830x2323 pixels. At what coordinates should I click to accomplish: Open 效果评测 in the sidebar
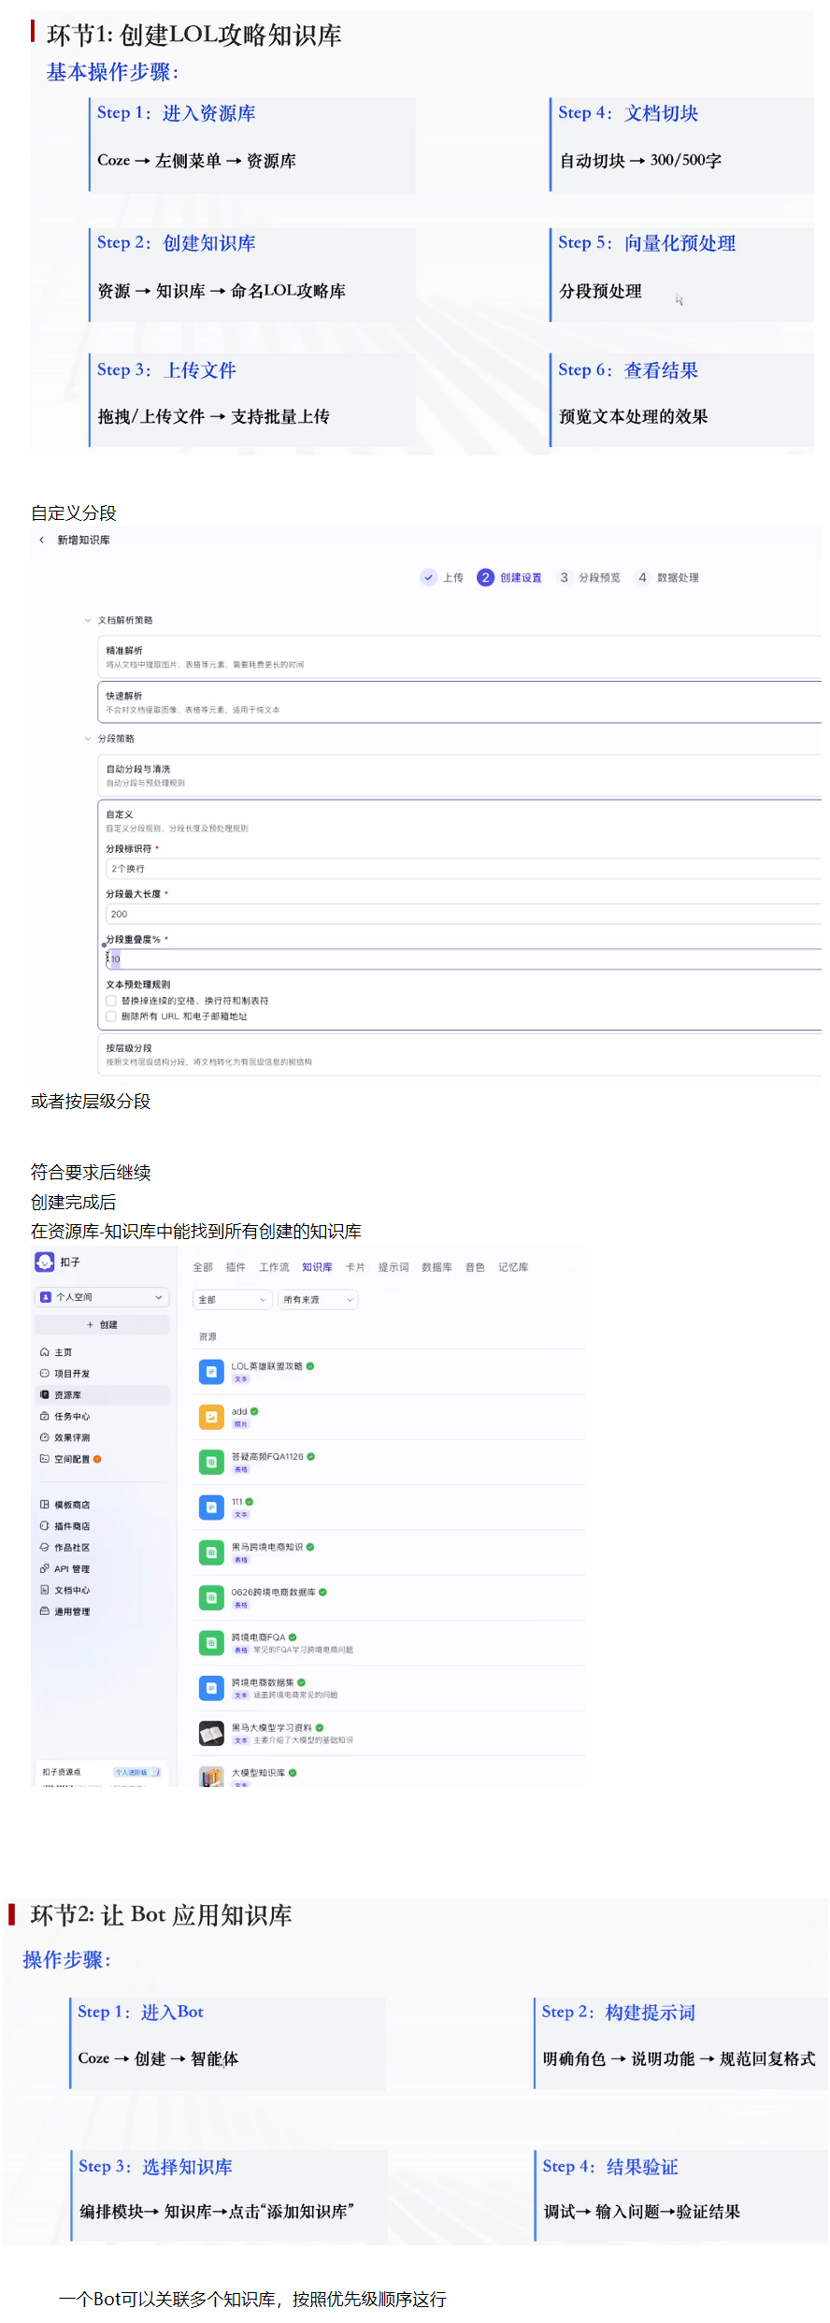point(102,1437)
